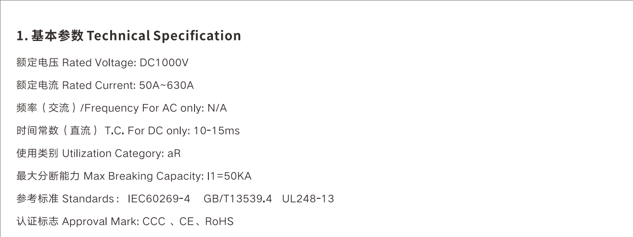Select the N/A frequency value
Image resolution: width=633 pixels, height=237 pixels.
pos(217,108)
